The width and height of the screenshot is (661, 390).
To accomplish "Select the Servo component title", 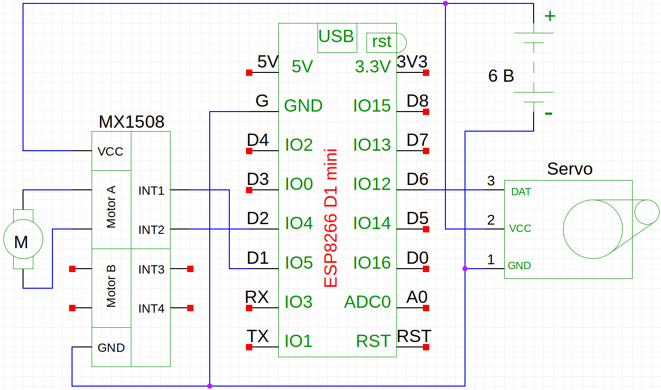I will pyautogui.click(x=570, y=169).
